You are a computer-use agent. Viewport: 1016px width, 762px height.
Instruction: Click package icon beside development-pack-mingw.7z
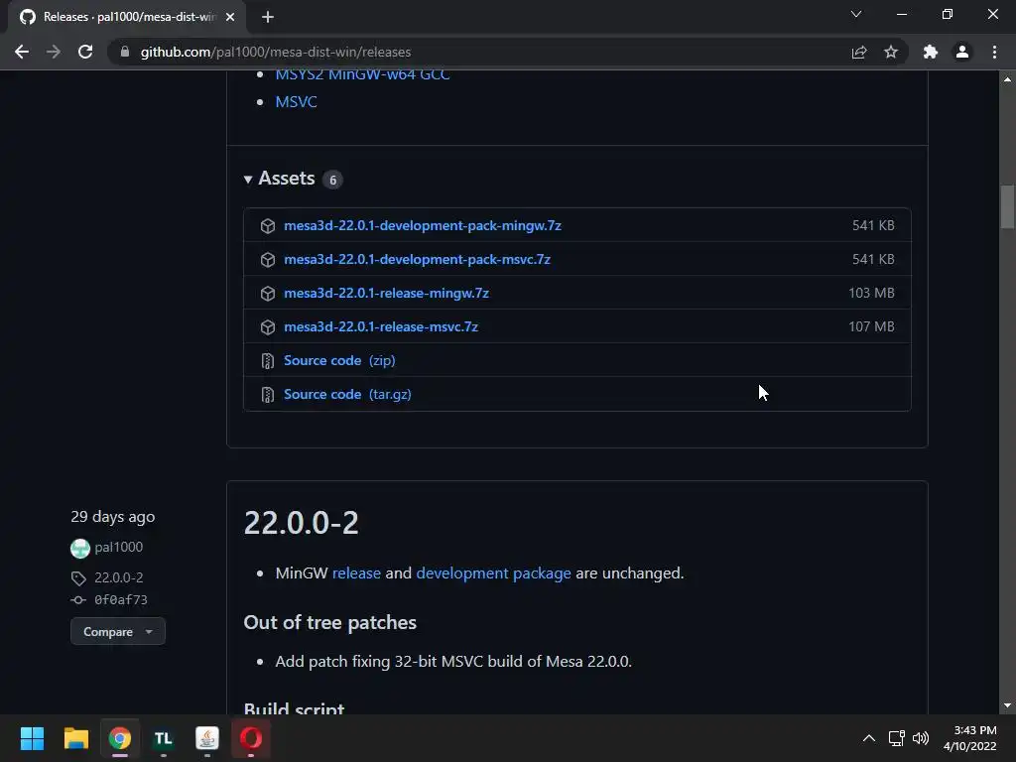point(268,225)
